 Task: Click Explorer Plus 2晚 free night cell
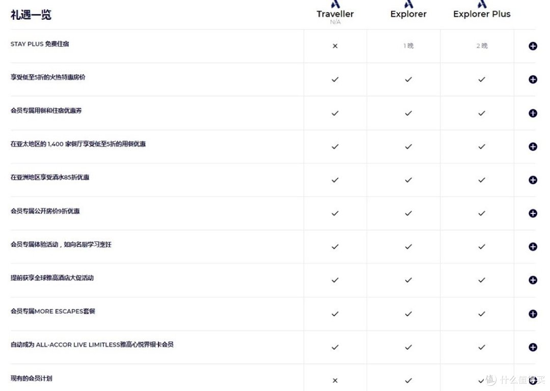coord(482,46)
